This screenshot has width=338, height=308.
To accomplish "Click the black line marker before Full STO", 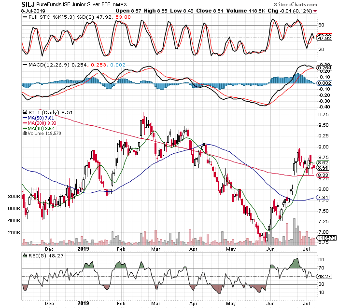I will pyautogui.click(x=25, y=17).
